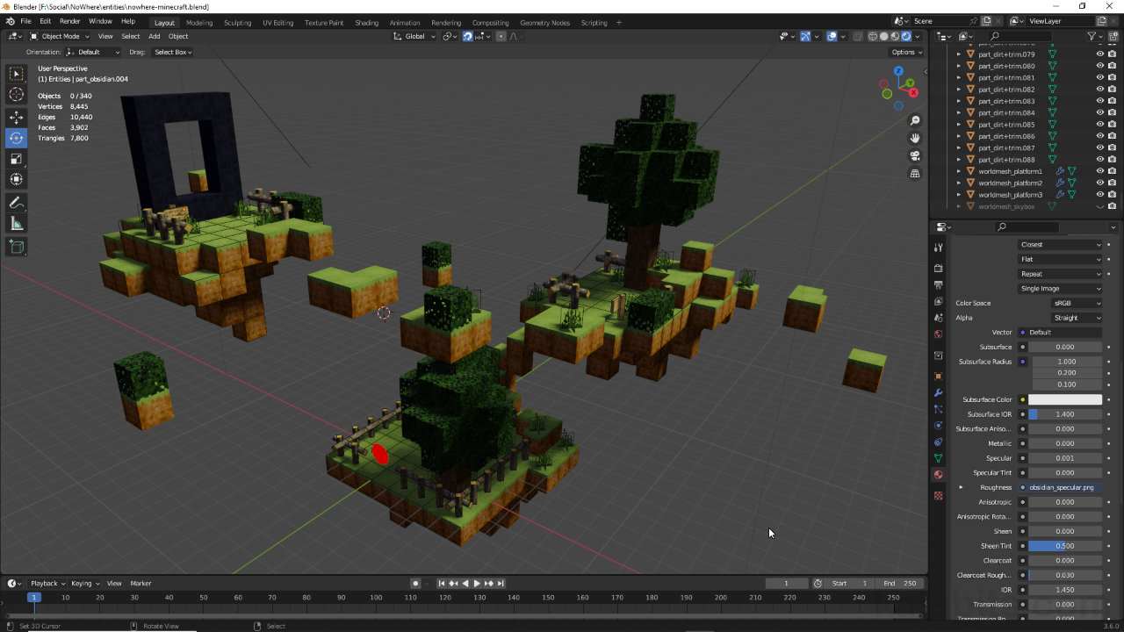The height and width of the screenshot is (632, 1124).
Task: Open the Render properties tab
Action: click(939, 269)
